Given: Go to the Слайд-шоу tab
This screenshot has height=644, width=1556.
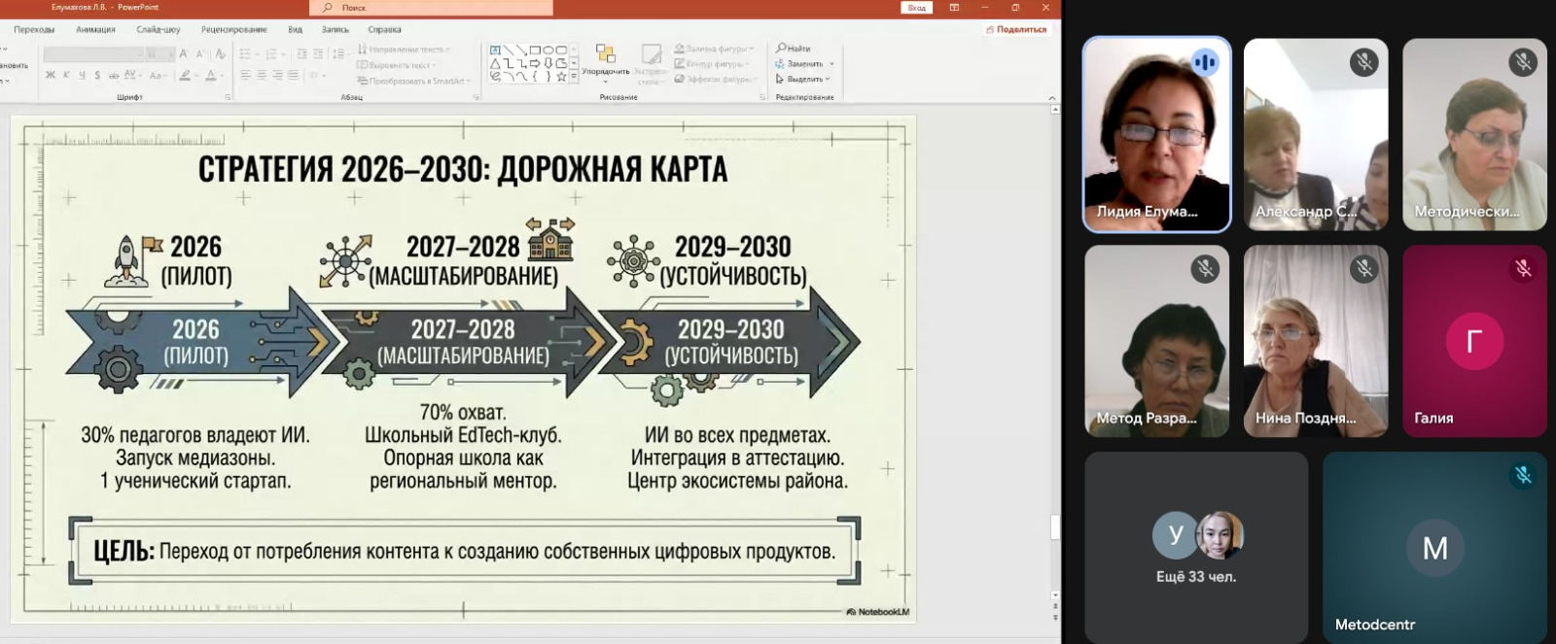Looking at the screenshot, I should 159,29.
